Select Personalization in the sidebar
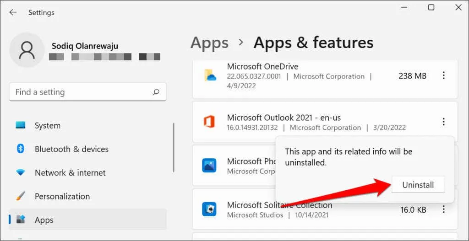The height and width of the screenshot is (241, 469). [x=62, y=196]
